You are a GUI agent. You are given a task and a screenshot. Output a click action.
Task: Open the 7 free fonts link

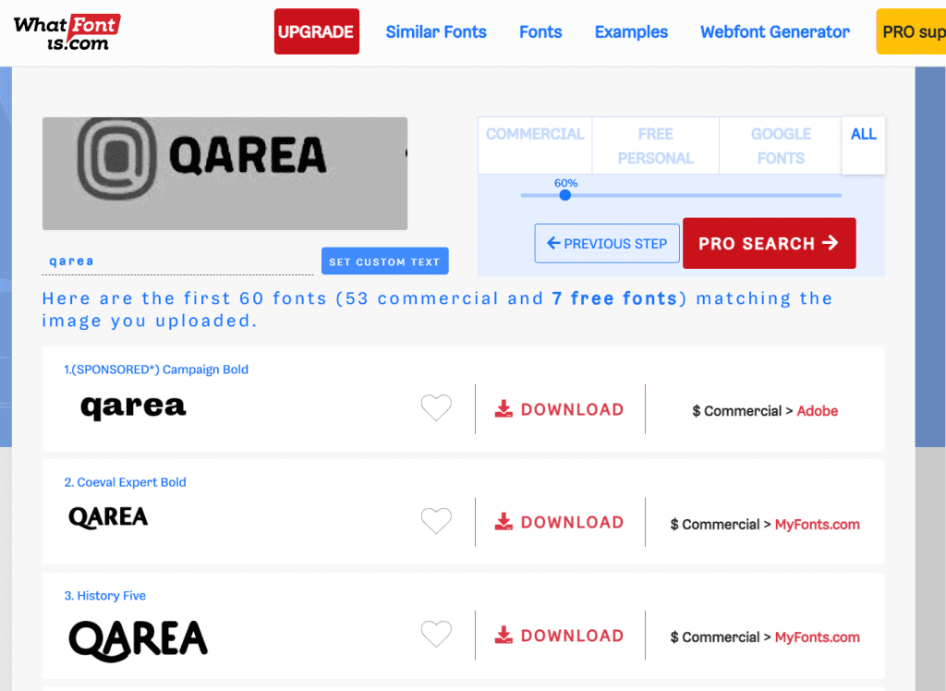pos(614,298)
